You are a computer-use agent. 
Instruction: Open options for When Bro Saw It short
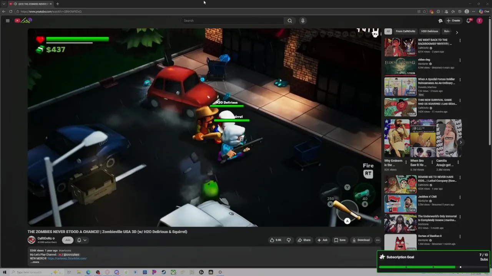(x=432, y=162)
